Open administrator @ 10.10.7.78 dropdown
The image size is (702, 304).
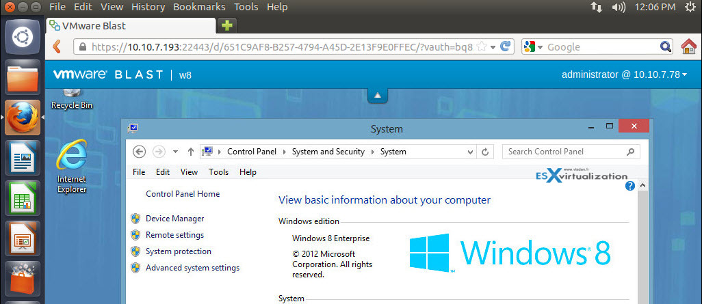(624, 74)
